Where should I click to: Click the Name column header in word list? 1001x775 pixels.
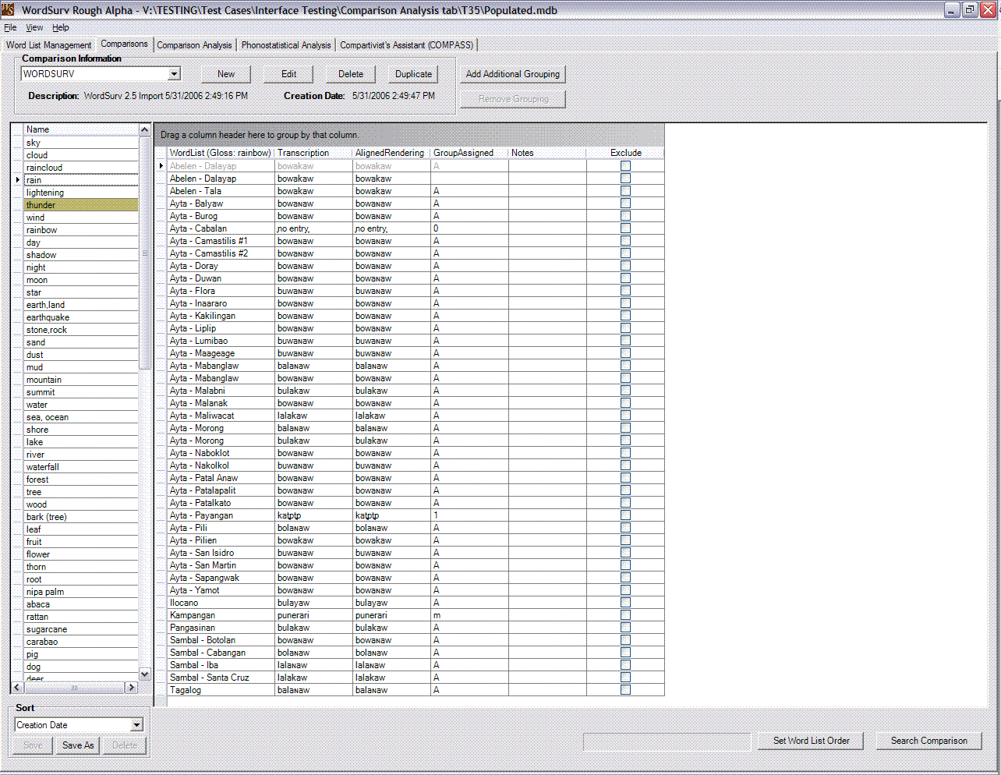[81, 129]
